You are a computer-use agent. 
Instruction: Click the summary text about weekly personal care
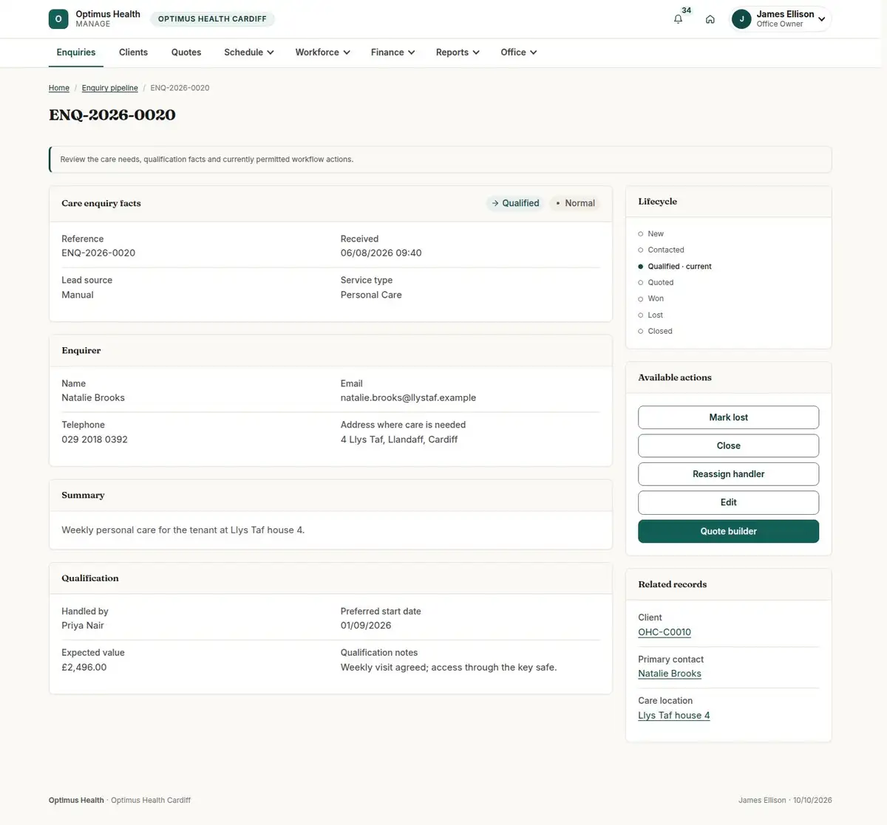(x=183, y=530)
